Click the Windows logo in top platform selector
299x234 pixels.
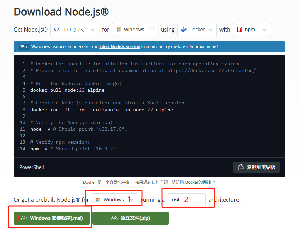[x=119, y=30]
